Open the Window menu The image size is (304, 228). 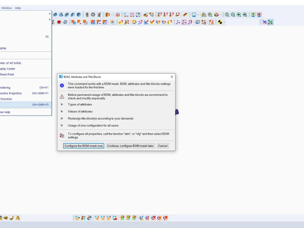click(x=6, y=8)
